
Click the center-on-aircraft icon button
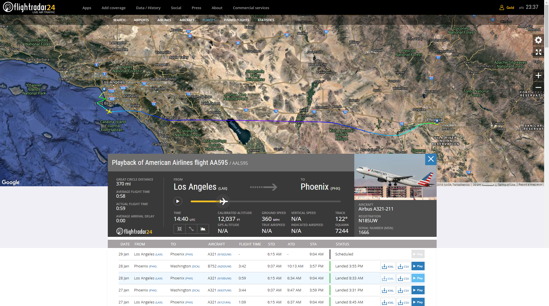coord(180,229)
